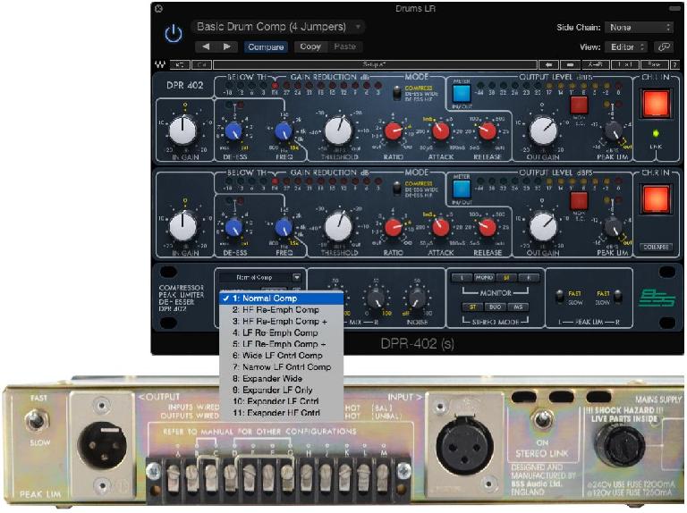Image resolution: width=687 pixels, height=513 pixels.
Task: Select Stereo Mode DUO button
Action: [495, 307]
